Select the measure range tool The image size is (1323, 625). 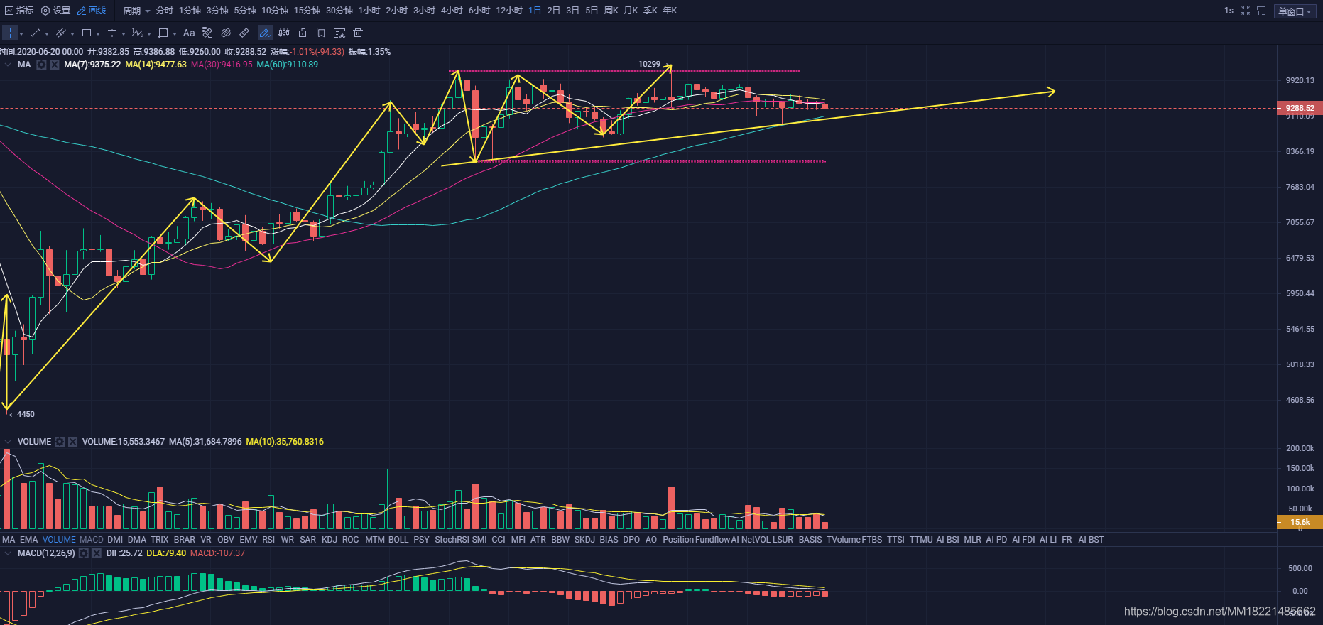[163, 33]
